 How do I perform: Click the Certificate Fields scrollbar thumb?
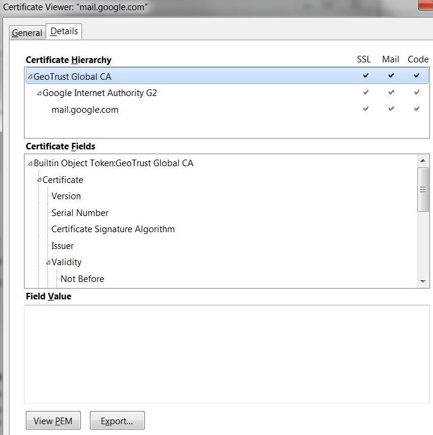(423, 190)
